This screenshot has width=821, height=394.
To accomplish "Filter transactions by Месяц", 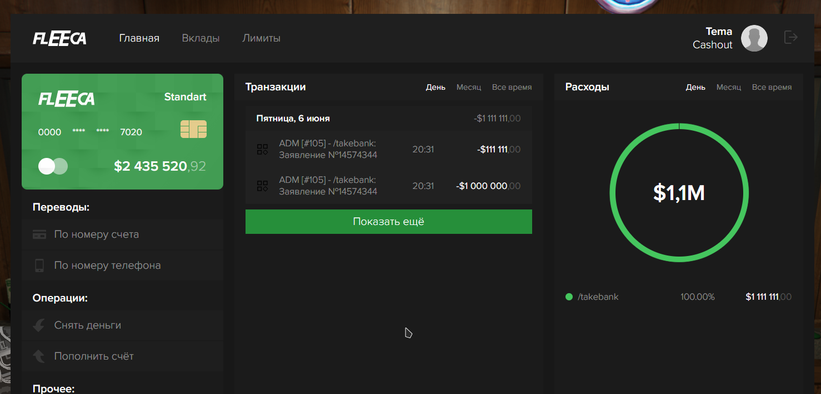I will point(469,87).
